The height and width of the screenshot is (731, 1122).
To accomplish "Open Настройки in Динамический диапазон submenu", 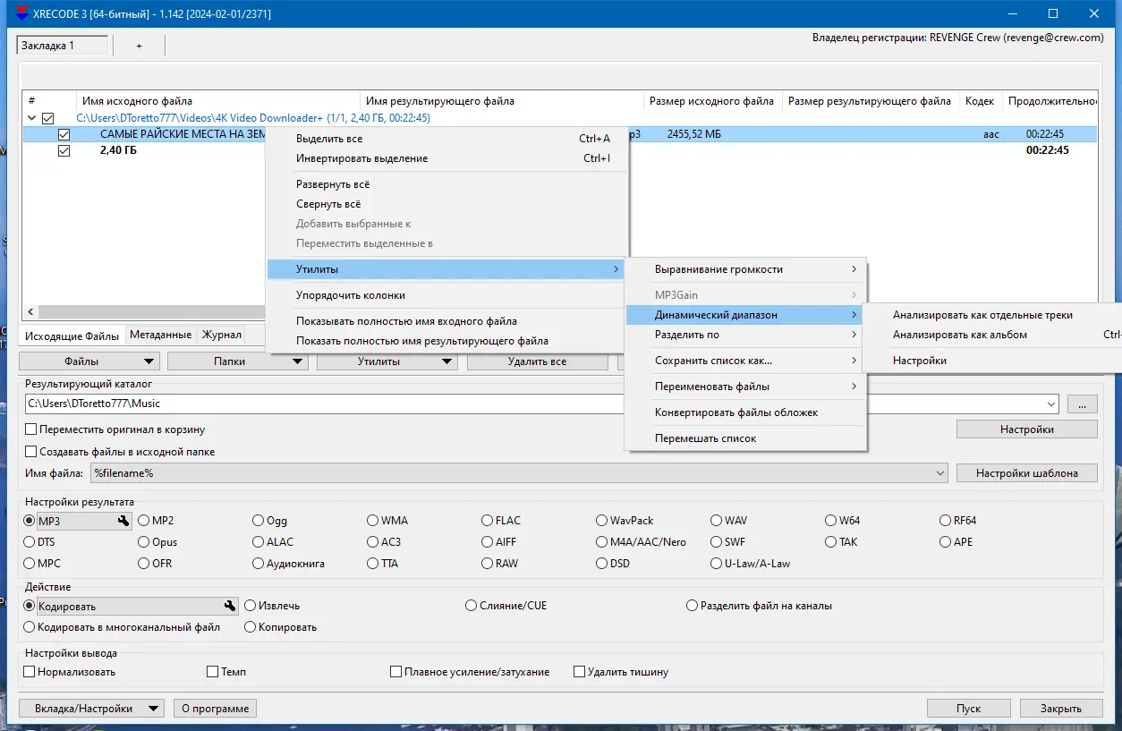I will pos(992,361).
